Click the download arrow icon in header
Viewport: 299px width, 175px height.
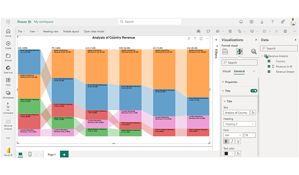tap(262, 22)
